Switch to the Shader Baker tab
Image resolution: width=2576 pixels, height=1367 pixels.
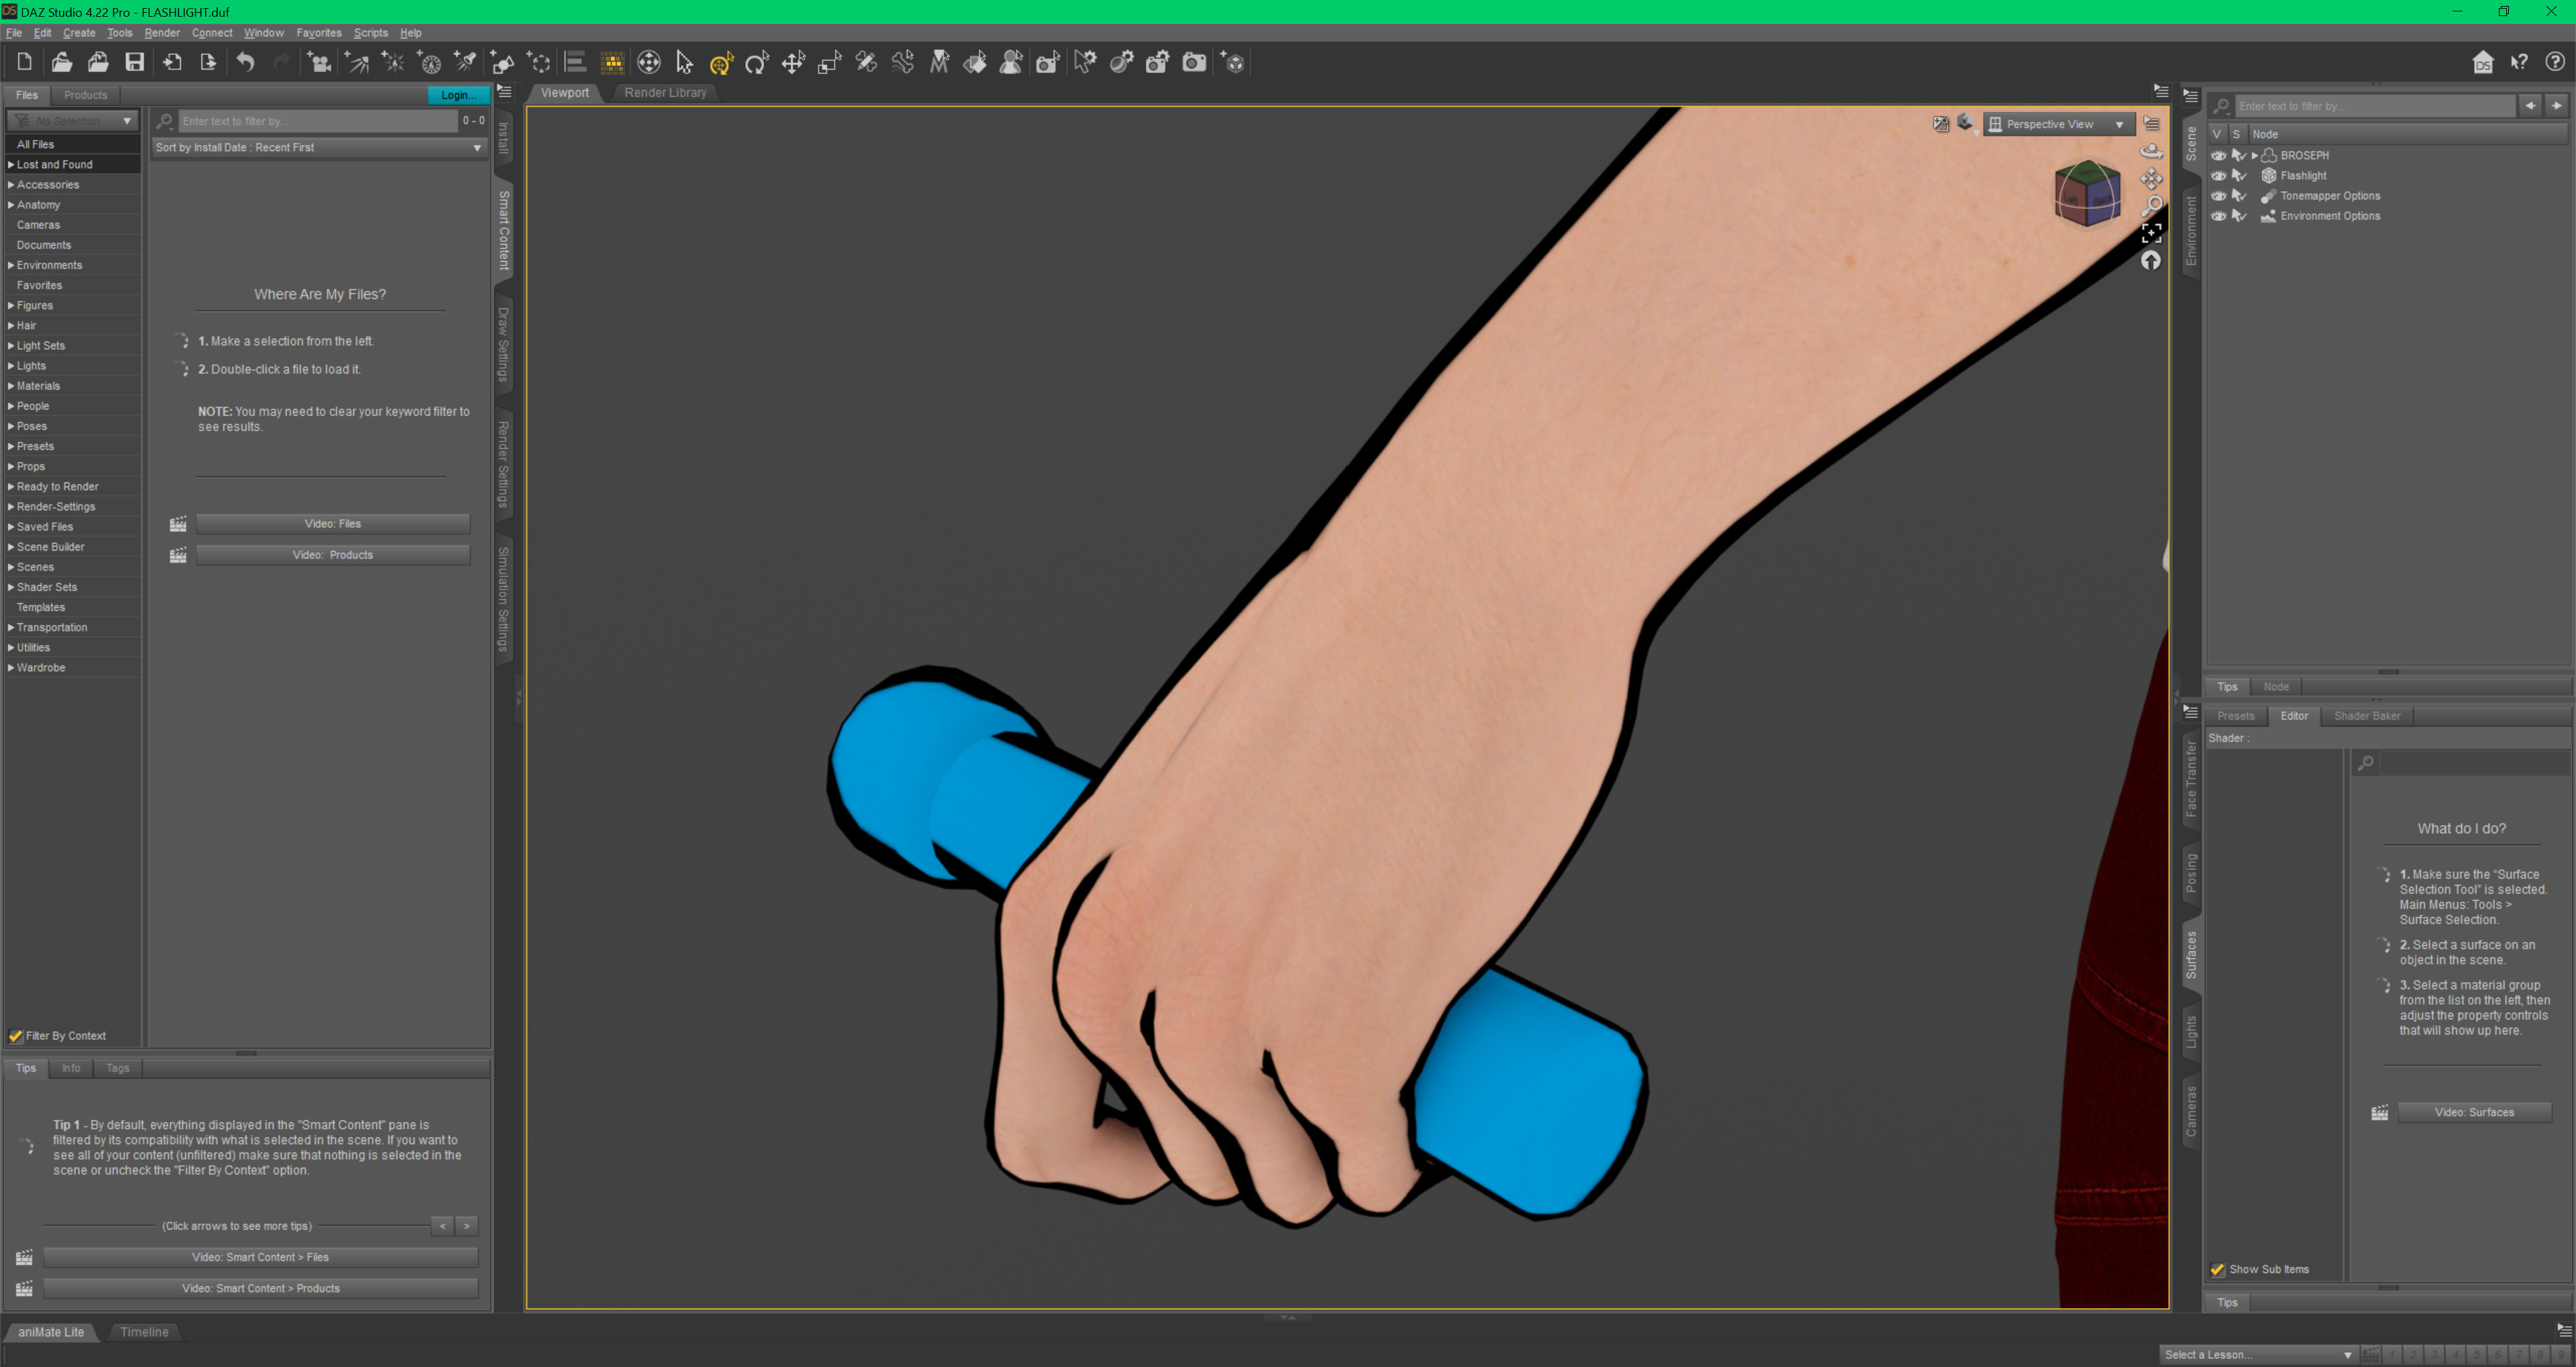pyautogui.click(x=2366, y=716)
